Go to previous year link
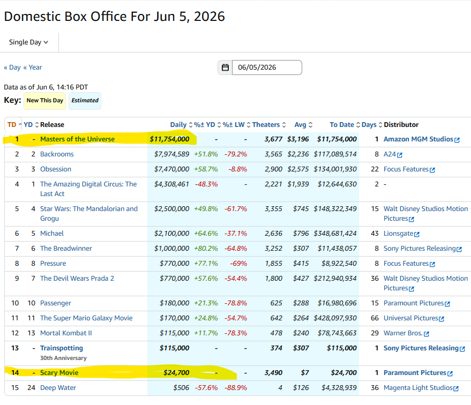 click(33, 67)
